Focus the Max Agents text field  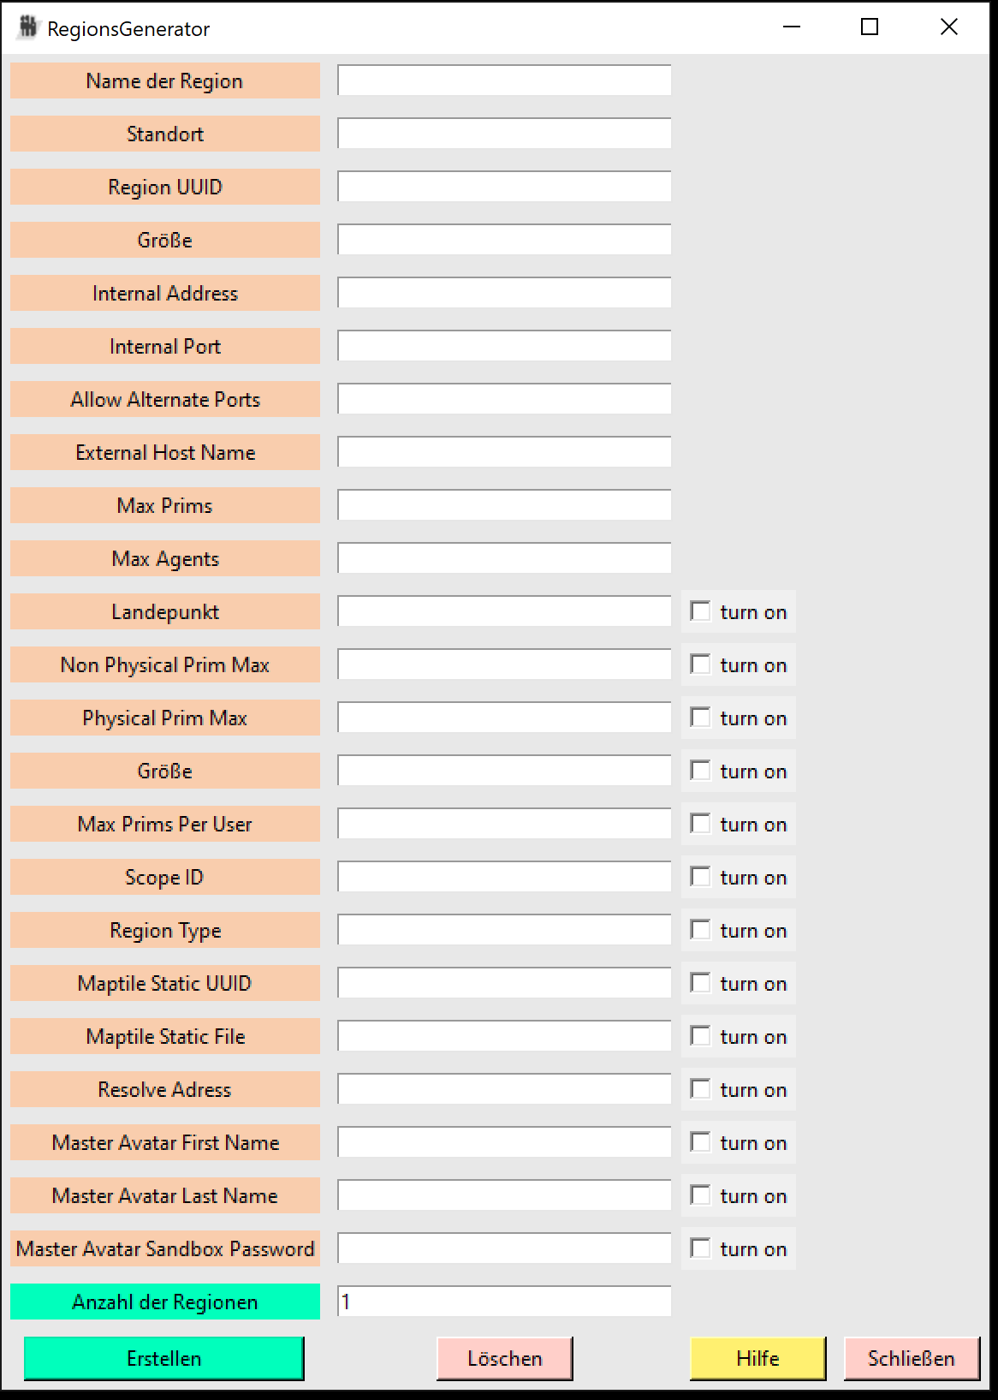[504, 558]
